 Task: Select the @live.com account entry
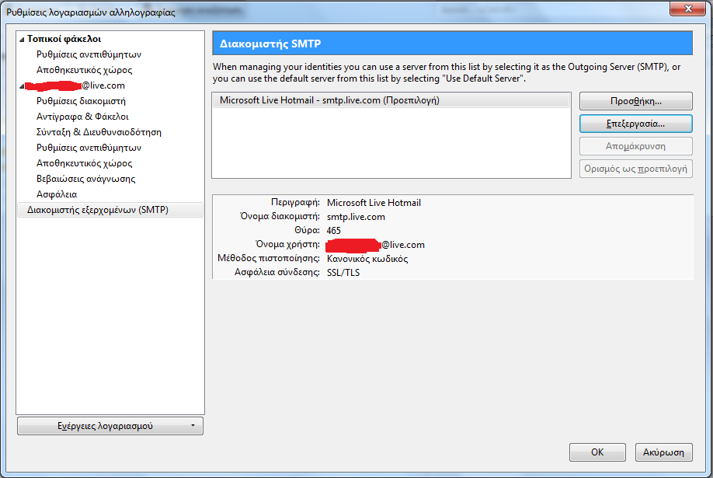coord(75,85)
